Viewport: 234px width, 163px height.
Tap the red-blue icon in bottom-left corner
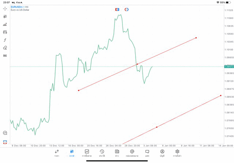tap(5, 142)
